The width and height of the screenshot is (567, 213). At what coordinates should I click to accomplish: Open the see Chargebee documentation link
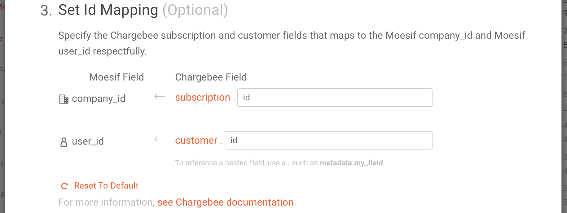pyautogui.click(x=226, y=202)
